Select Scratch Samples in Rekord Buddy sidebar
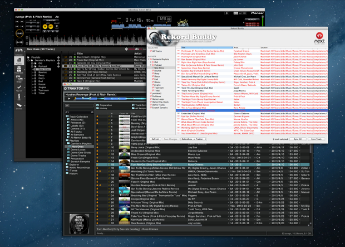This screenshot has height=247, width=345. [x=160, y=108]
